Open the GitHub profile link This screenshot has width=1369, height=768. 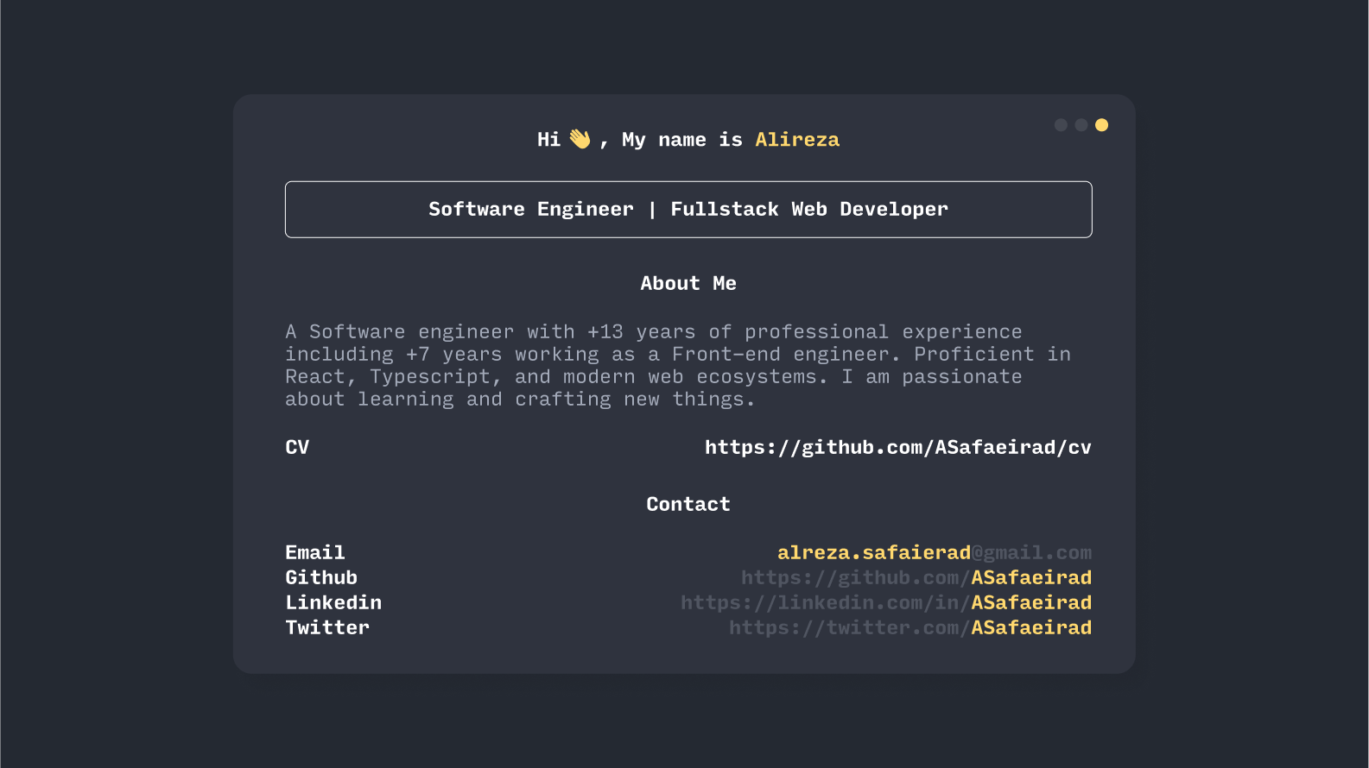coord(916,577)
